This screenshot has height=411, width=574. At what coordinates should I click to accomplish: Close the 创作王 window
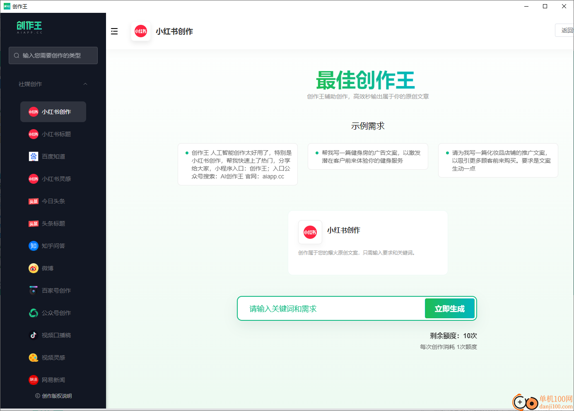564,6
